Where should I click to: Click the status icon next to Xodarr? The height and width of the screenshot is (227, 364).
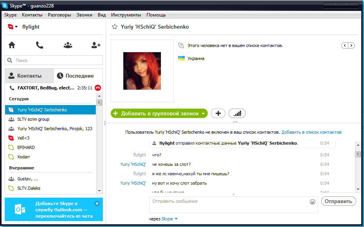(11, 157)
